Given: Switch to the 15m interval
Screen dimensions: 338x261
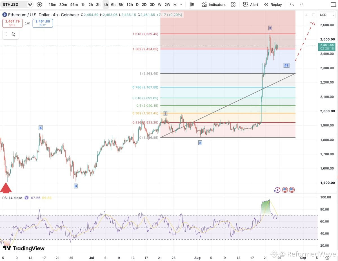Looking at the screenshot, I should 52,4.
